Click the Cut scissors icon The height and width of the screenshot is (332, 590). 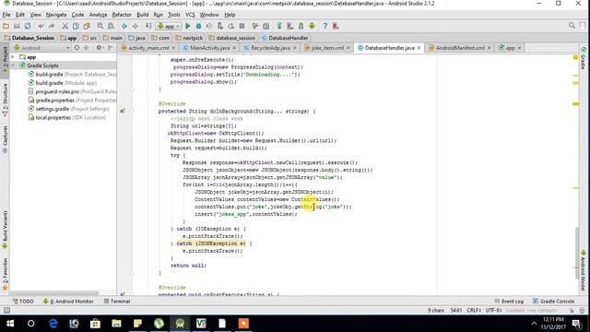click(65, 26)
